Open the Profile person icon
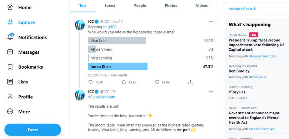 10,97
